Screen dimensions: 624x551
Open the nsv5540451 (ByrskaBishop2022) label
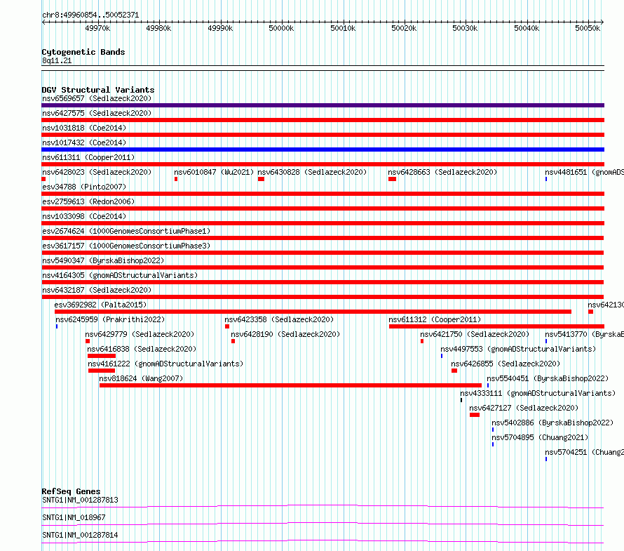548,378
